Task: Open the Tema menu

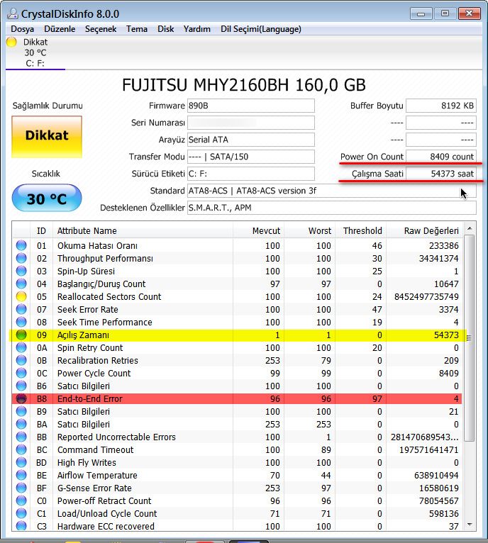Action: [137, 29]
